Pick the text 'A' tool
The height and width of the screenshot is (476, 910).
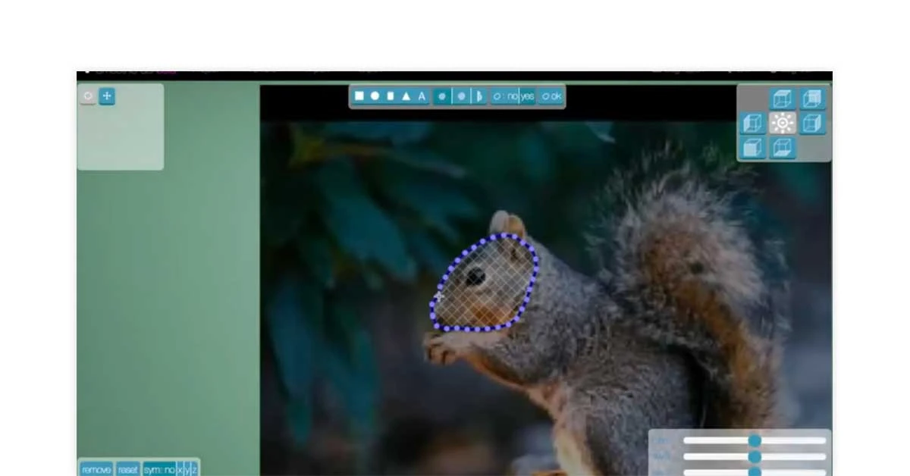click(x=422, y=96)
